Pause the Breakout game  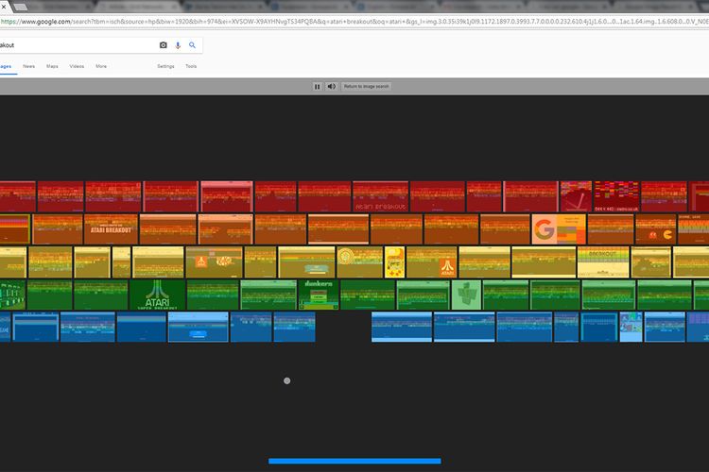tap(318, 86)
